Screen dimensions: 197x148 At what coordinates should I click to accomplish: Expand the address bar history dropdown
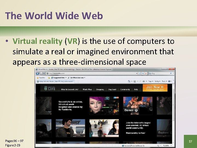(137, 73)
